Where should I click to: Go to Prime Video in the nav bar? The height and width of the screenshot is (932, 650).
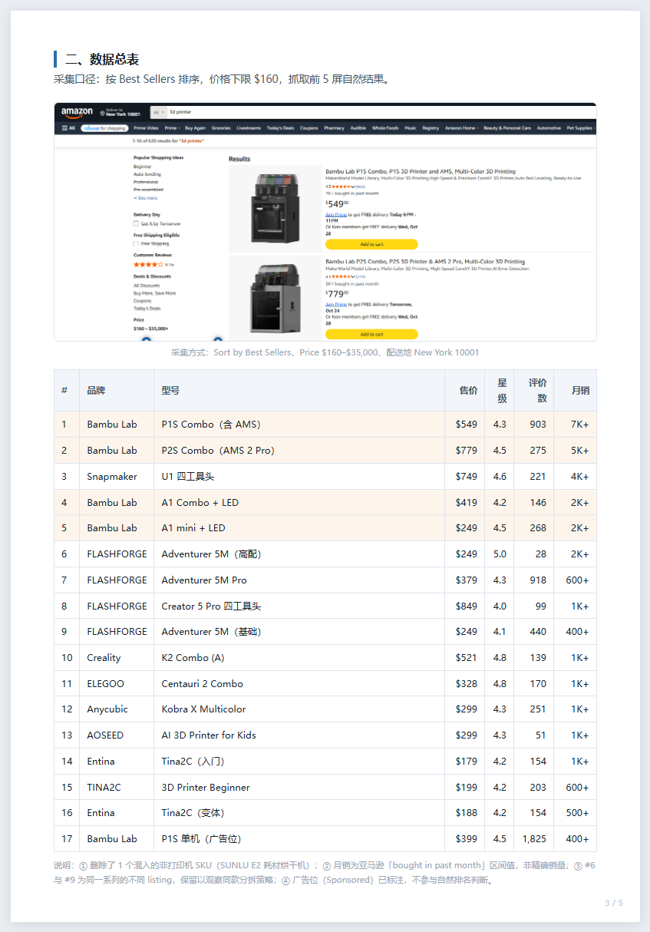pyautogui.click(x=146, y=128)
